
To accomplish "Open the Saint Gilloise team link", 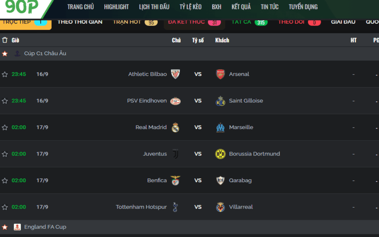I will coord(246,100).
